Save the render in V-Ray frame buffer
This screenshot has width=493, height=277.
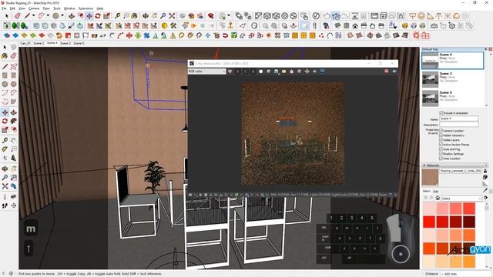pos(277,72)
